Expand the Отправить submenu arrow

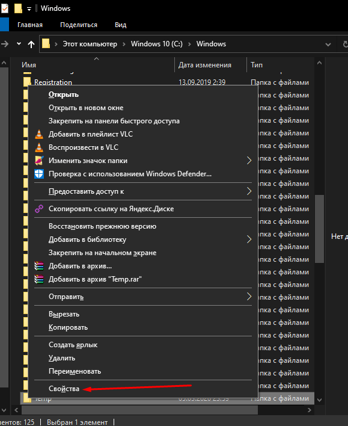click(249, 297)
